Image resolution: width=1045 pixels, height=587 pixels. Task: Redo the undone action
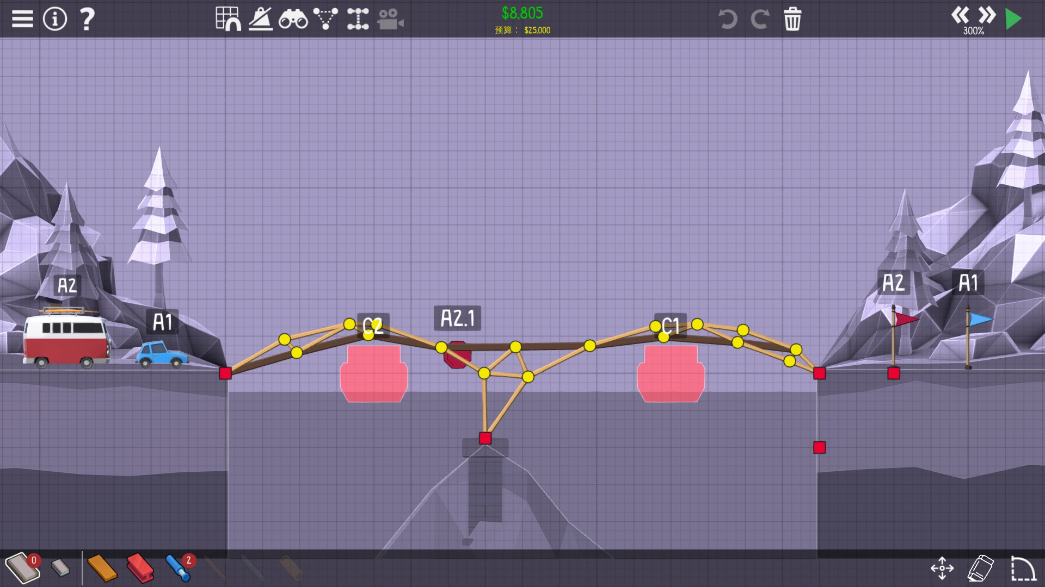pyautogui.click(x=760, y=19)
